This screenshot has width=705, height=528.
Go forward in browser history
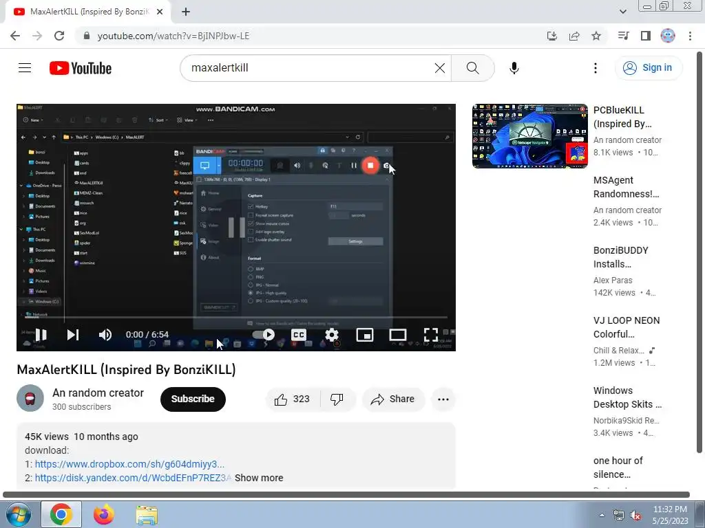(37, 36)
